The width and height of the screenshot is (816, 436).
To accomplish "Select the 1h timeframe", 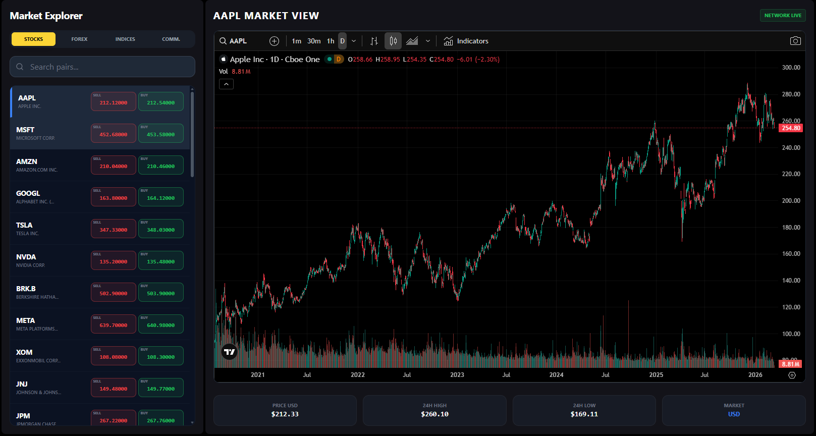I will click(331, 41).
